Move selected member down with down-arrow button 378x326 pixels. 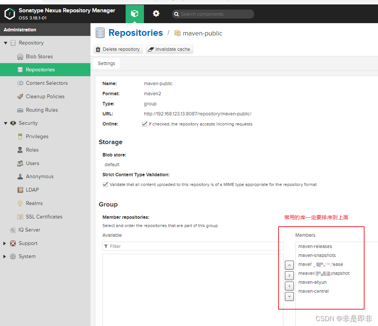click(289, 296)
